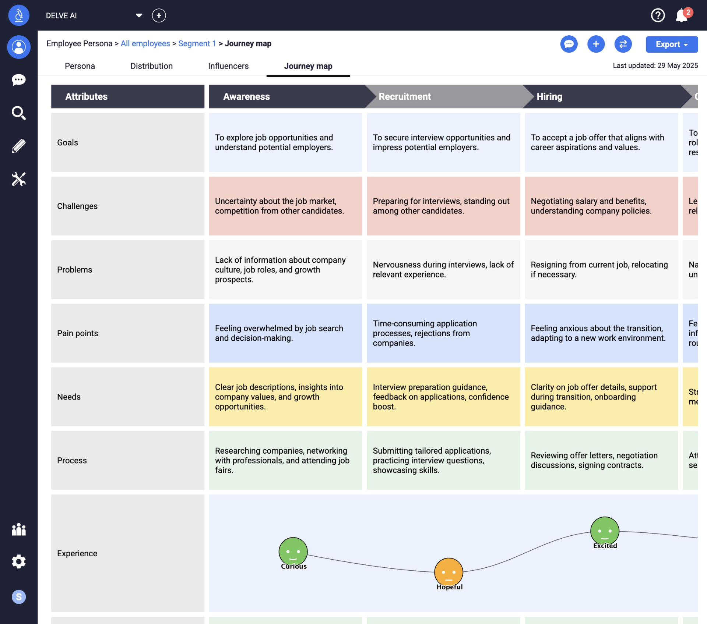707x624 pixels.
Task: Switch to the Influencers tab
Action: (x=228, y=66)
